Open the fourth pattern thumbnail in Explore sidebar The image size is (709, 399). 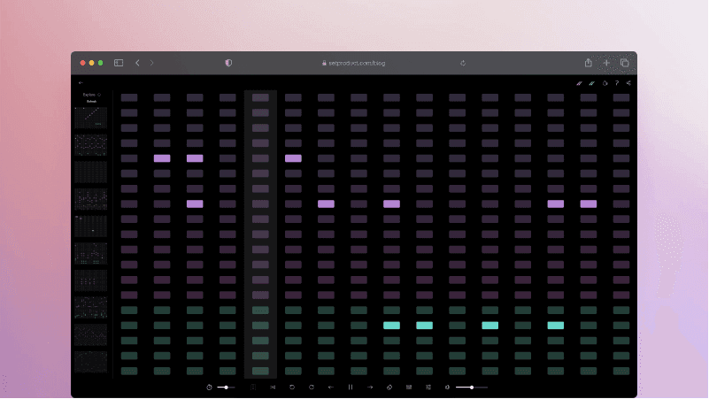(91, 199)
